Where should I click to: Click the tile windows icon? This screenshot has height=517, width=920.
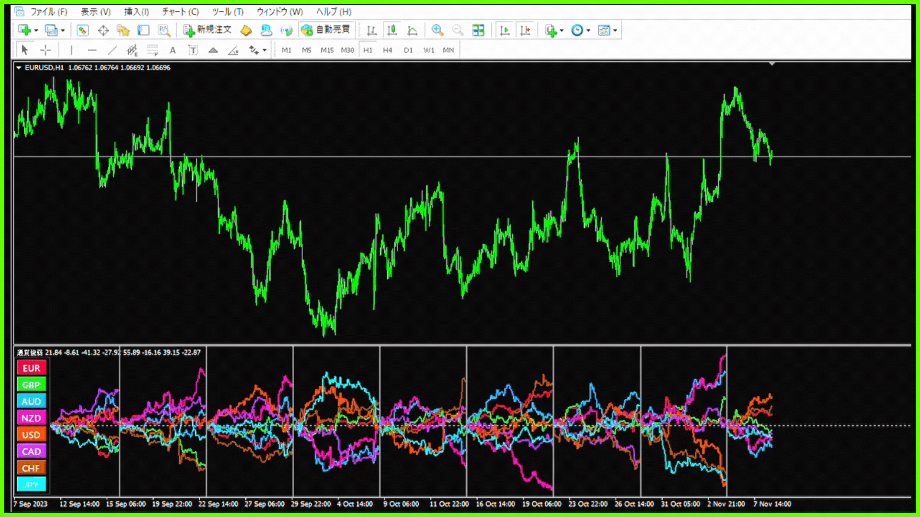[478, 30]
